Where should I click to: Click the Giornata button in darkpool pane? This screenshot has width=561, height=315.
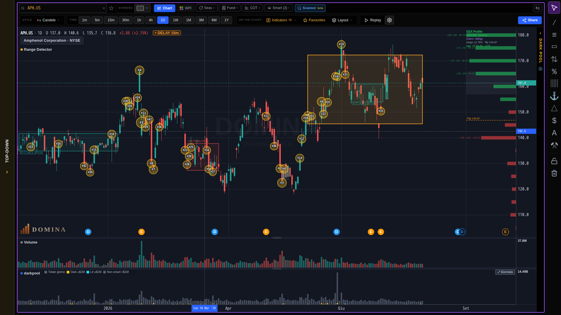pos(505,272)
